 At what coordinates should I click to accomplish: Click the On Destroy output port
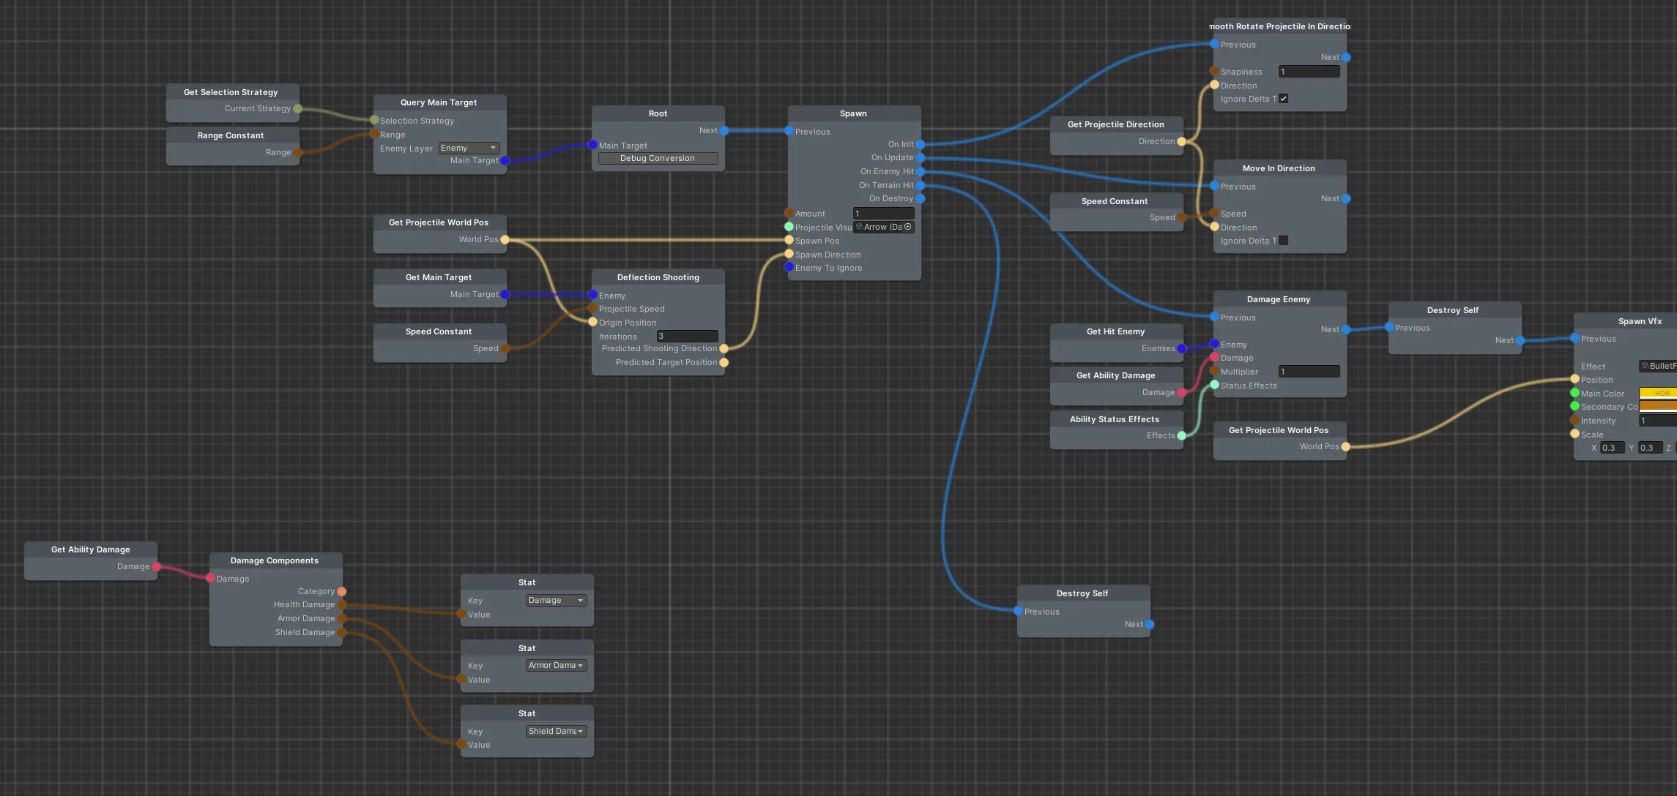(x=921, y=199)
